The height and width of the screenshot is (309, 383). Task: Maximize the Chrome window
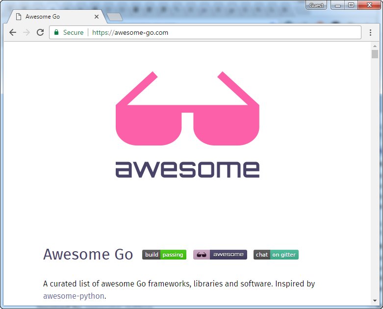coord(351,5)
